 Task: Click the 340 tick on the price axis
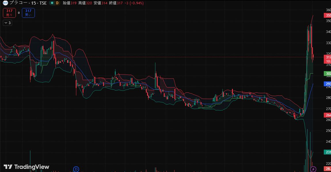pyautogui.click(x=328, y=32)
